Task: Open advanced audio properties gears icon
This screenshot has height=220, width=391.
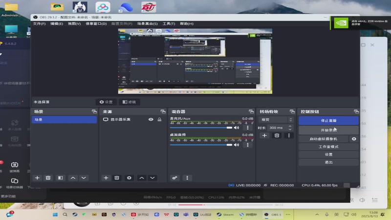Action: [x=174, y=178]
